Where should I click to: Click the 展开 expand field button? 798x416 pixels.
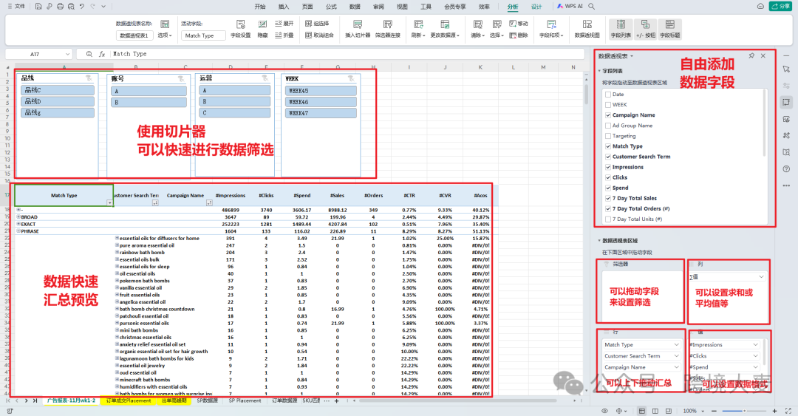pos(284,24)
